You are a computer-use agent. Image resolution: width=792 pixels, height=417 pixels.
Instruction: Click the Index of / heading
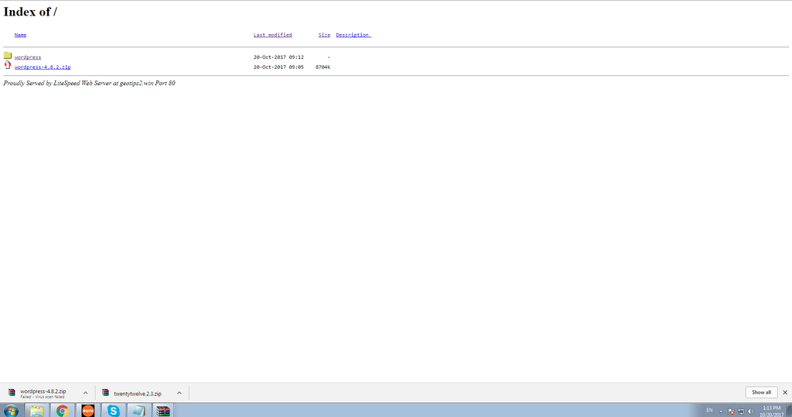30,12
